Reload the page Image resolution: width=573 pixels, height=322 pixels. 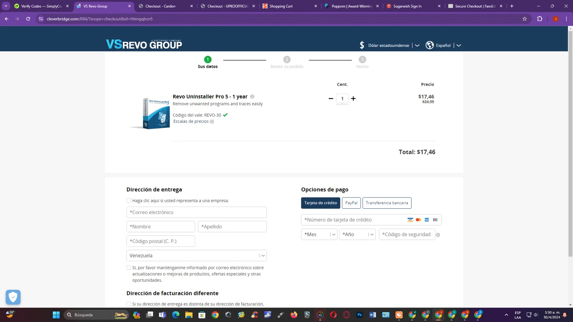(28, 19)
